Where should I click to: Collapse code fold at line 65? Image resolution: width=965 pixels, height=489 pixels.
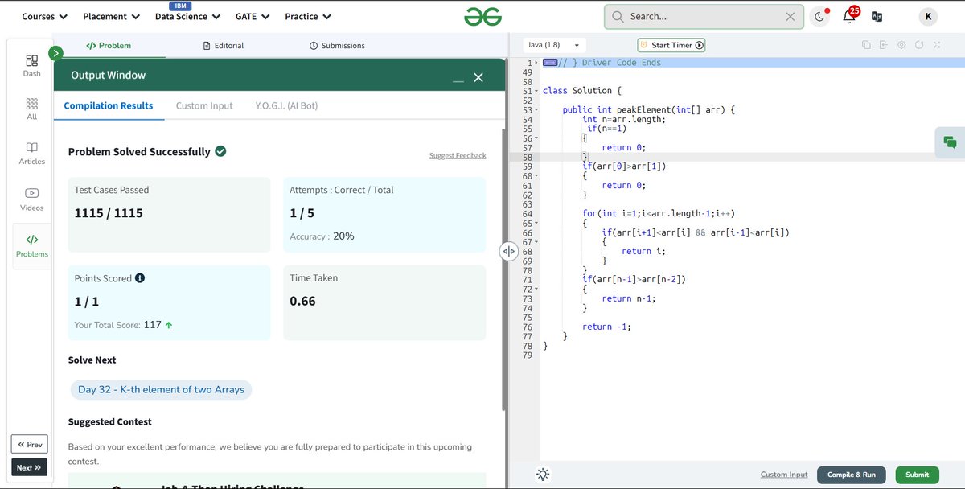click(x=536, y=224)
